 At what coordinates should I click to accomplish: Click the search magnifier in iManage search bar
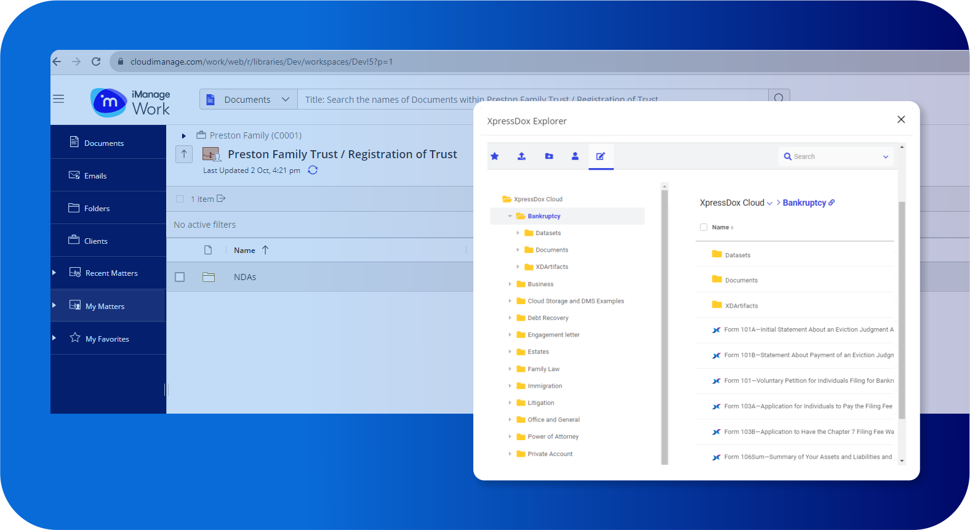tap(779, 98)
